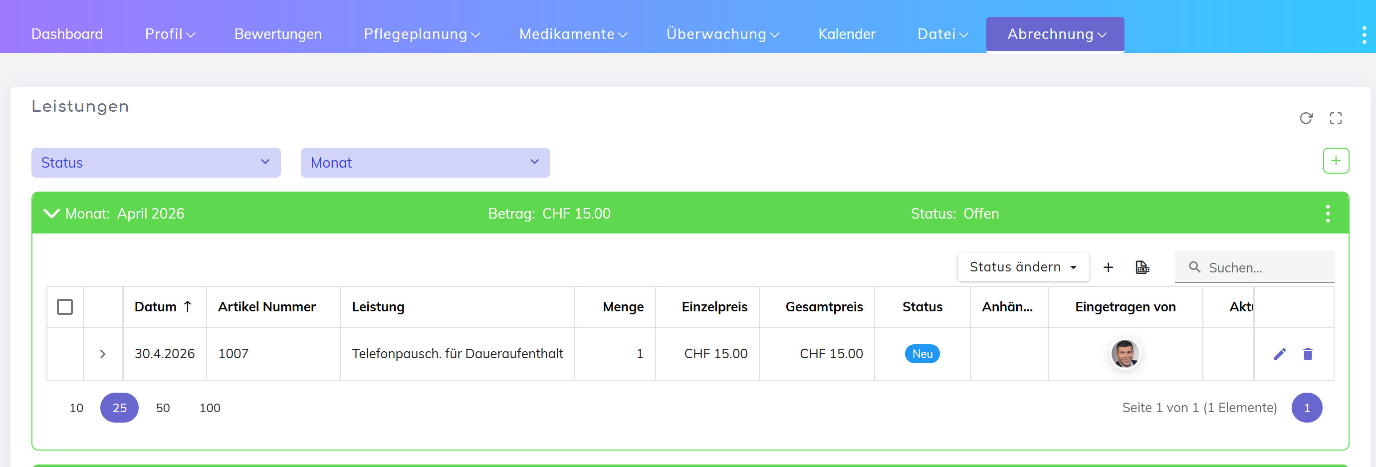Viewport: 1376px width, 467px height.
Task: Open the April 2026 three-dot options menu
Action: point(1328,214)
